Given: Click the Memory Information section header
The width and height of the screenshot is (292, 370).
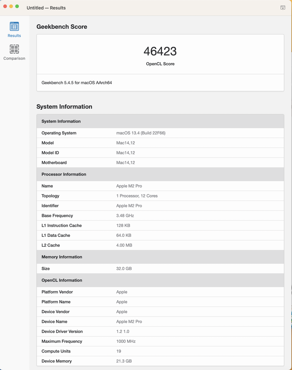Looking at the screenshot, I should click(x=160, y=257).
